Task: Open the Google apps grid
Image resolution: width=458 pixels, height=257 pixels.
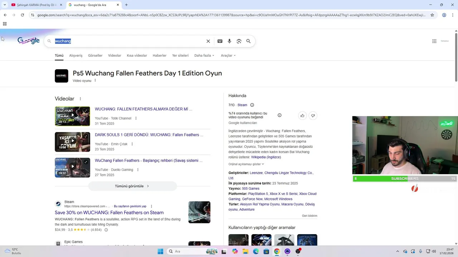Action: [434, 41]
